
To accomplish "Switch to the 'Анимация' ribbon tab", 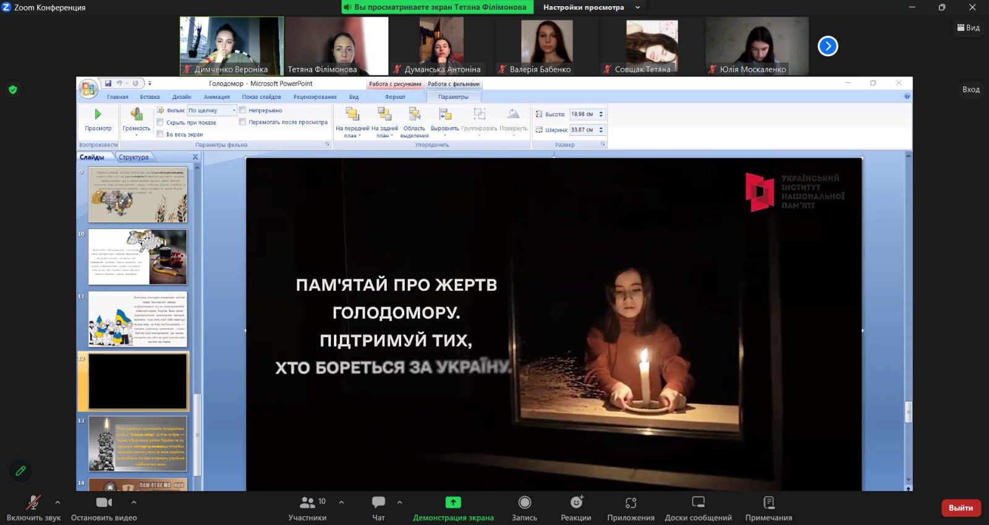I will tap(216, 97).
